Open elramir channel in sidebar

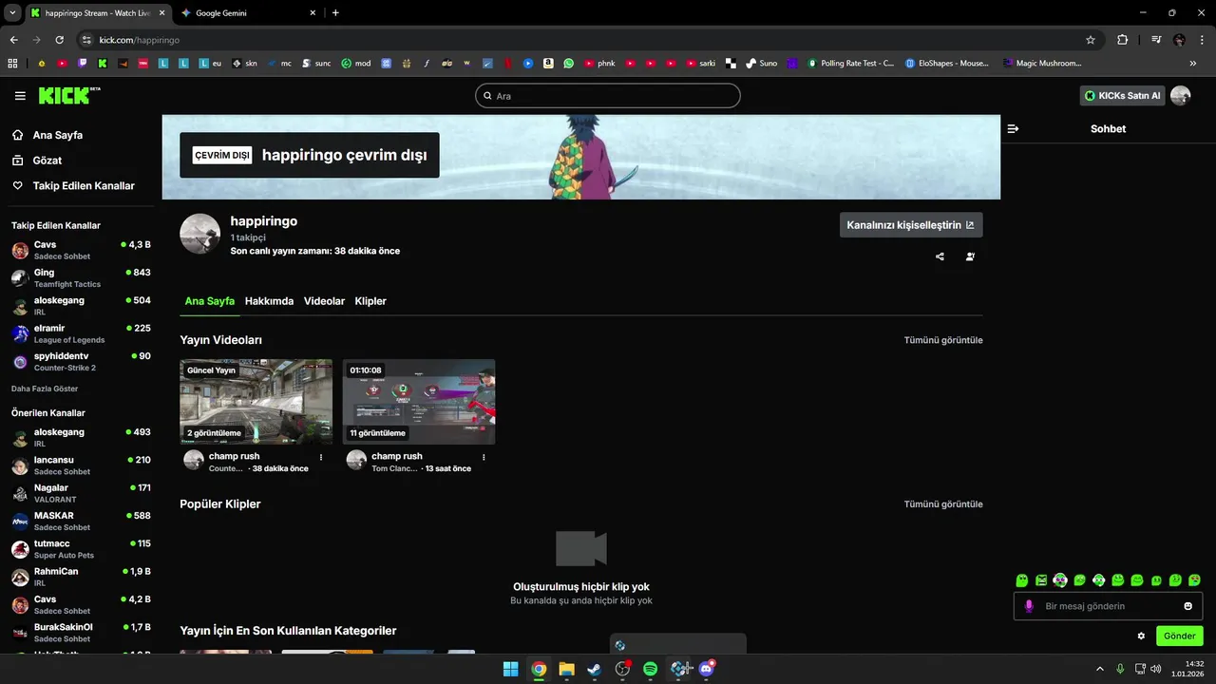point(81,333)
